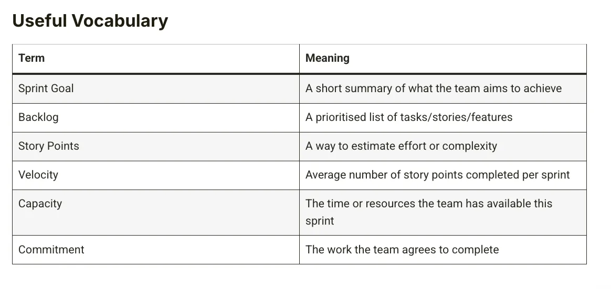
Task: Click the Backlog term cell
Action: 156,118
